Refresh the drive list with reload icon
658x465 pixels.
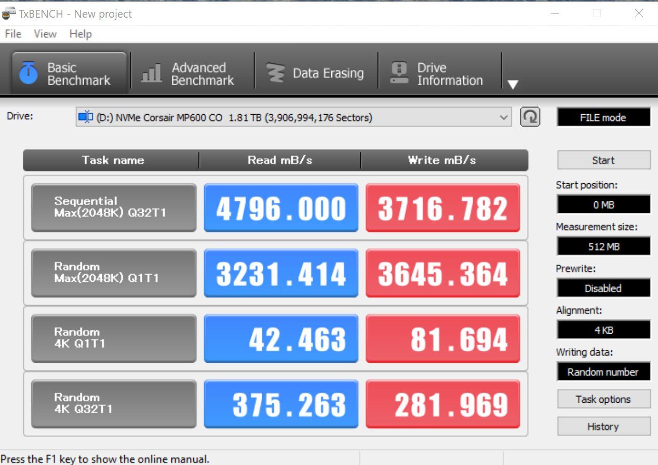[x=530, y=117]
